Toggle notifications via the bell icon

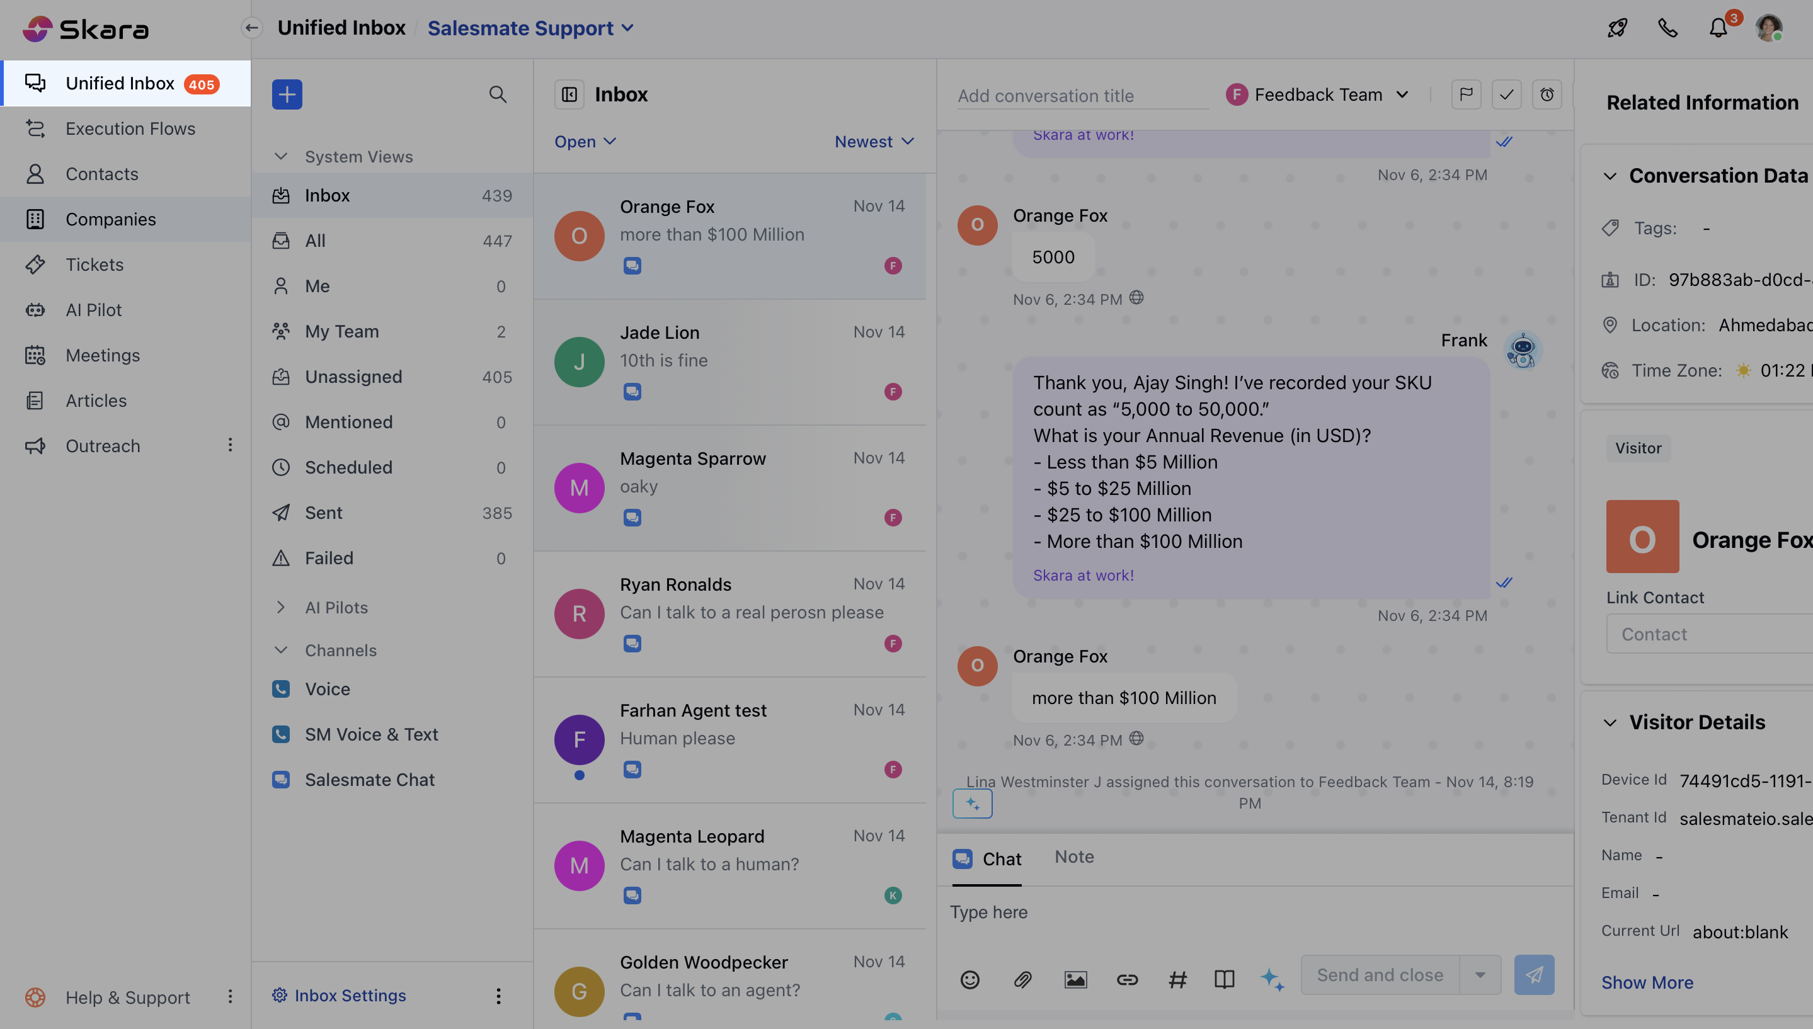pyautogui.click(x=1719, y=28)
